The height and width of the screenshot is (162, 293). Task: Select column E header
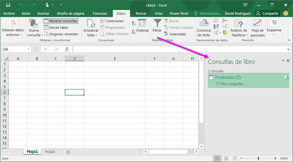click(115, 58)
